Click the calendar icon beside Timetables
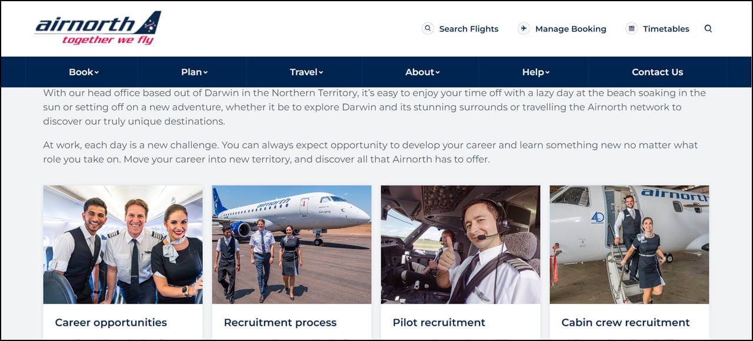 (x=631, y=28)
